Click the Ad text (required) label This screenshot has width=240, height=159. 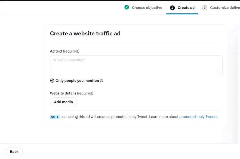click(x=64, y=51)
